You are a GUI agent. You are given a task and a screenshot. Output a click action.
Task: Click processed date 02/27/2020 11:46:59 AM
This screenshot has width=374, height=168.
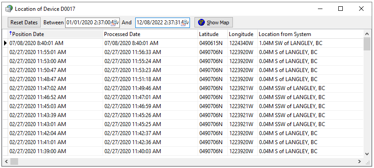[x=150, y=106]
